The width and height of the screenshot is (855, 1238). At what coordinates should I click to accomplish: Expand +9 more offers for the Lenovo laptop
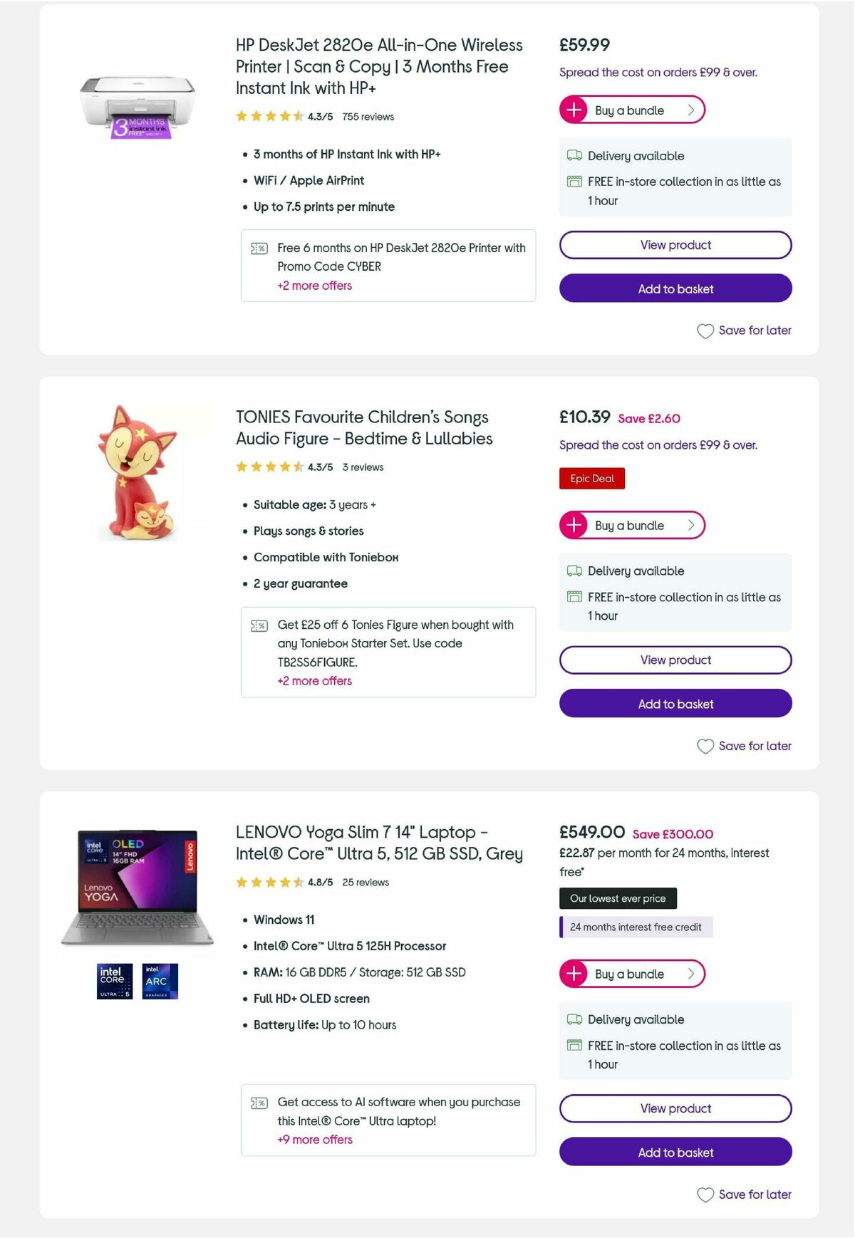click(314, 1140)
